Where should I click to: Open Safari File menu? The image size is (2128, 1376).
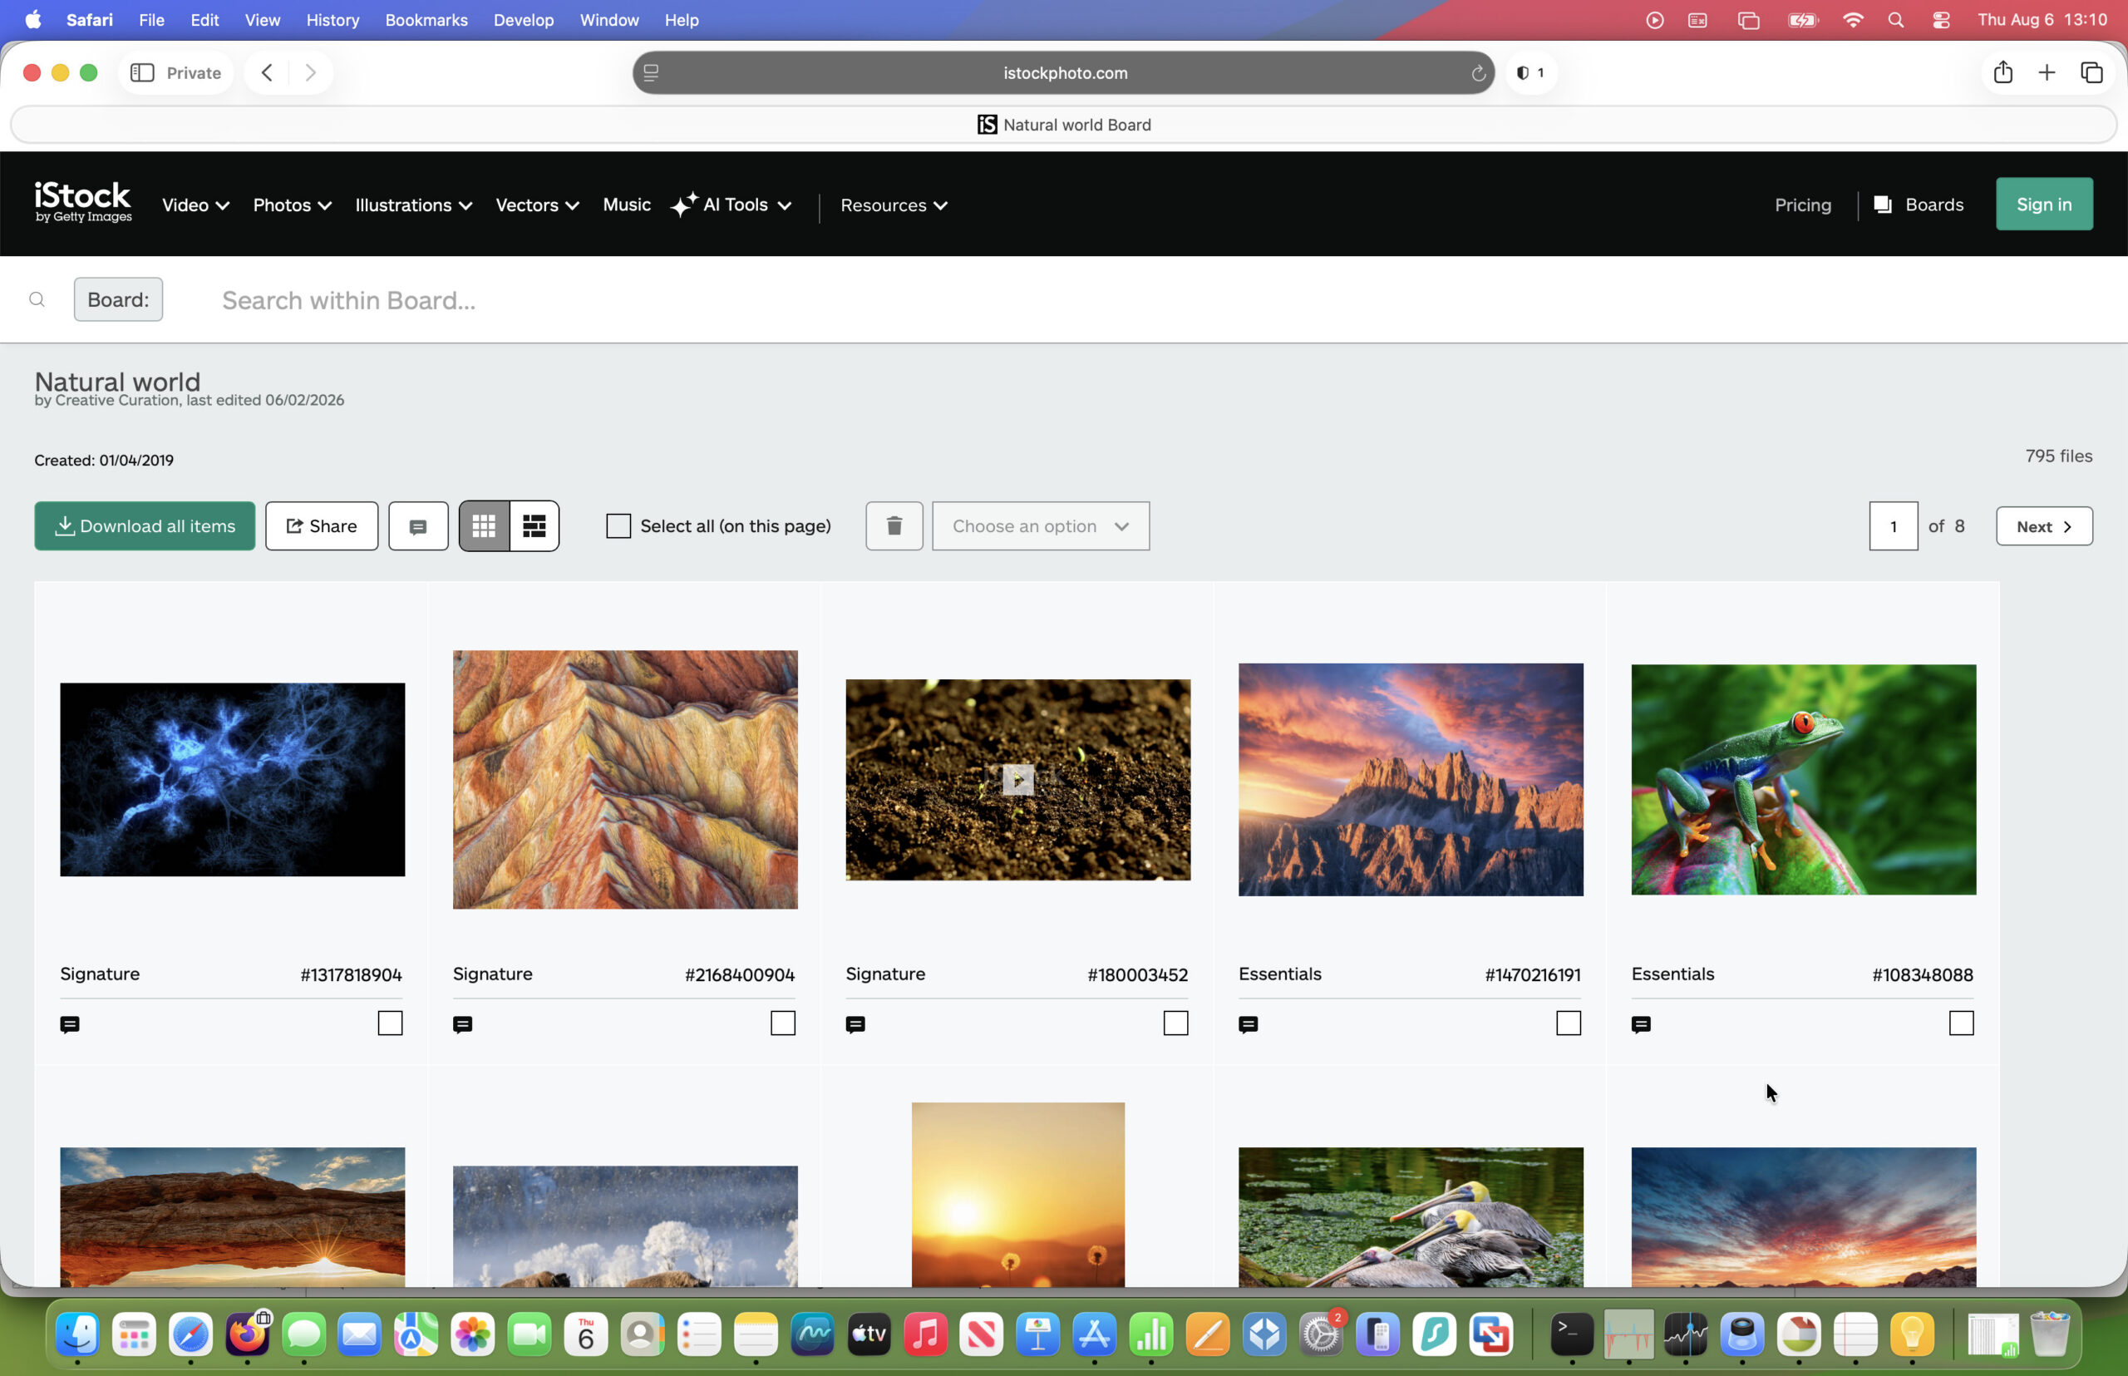click(x=151, y=20)
